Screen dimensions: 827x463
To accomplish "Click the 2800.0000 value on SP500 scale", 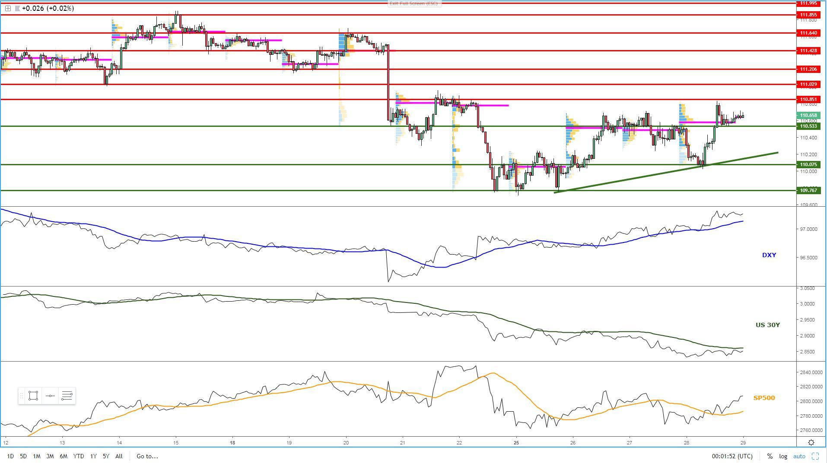I will coord(811,401).
